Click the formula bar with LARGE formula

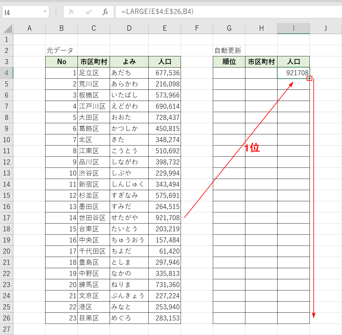pos(228,12)
